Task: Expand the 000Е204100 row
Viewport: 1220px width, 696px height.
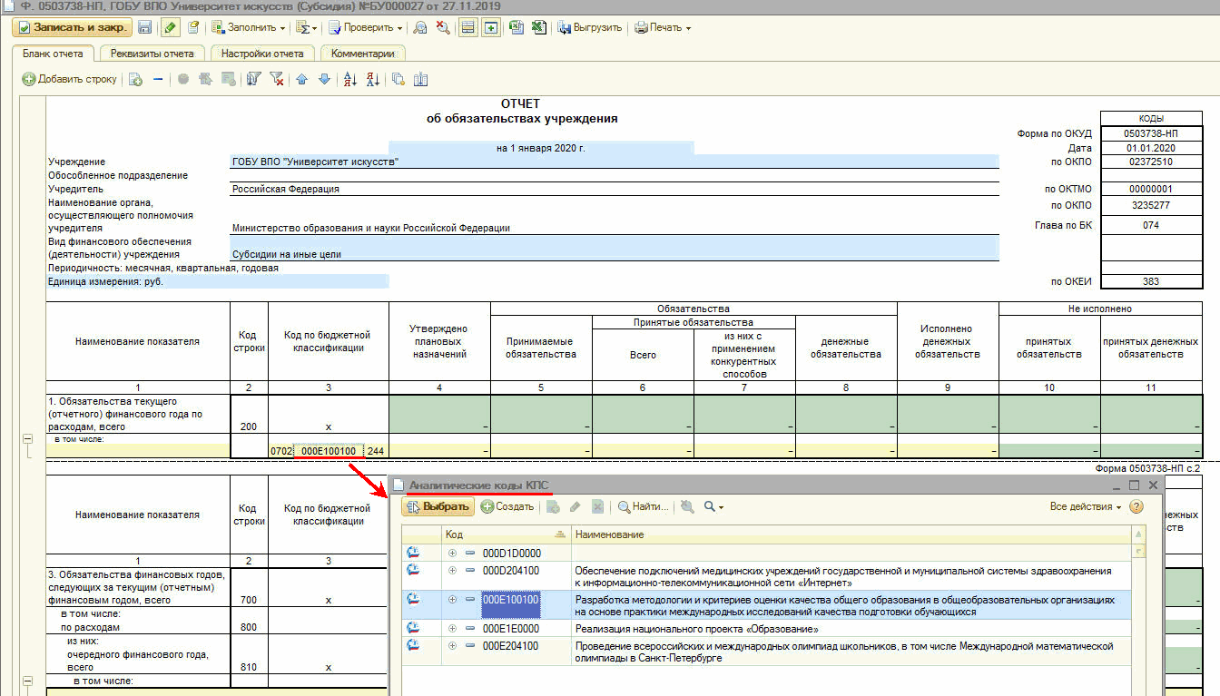Action: click(452, 646)
